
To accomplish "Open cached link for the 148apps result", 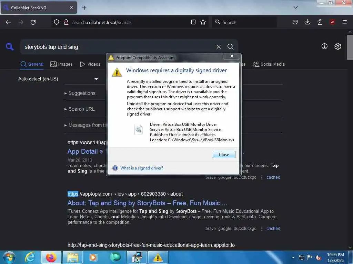I will tap(273, 177).
